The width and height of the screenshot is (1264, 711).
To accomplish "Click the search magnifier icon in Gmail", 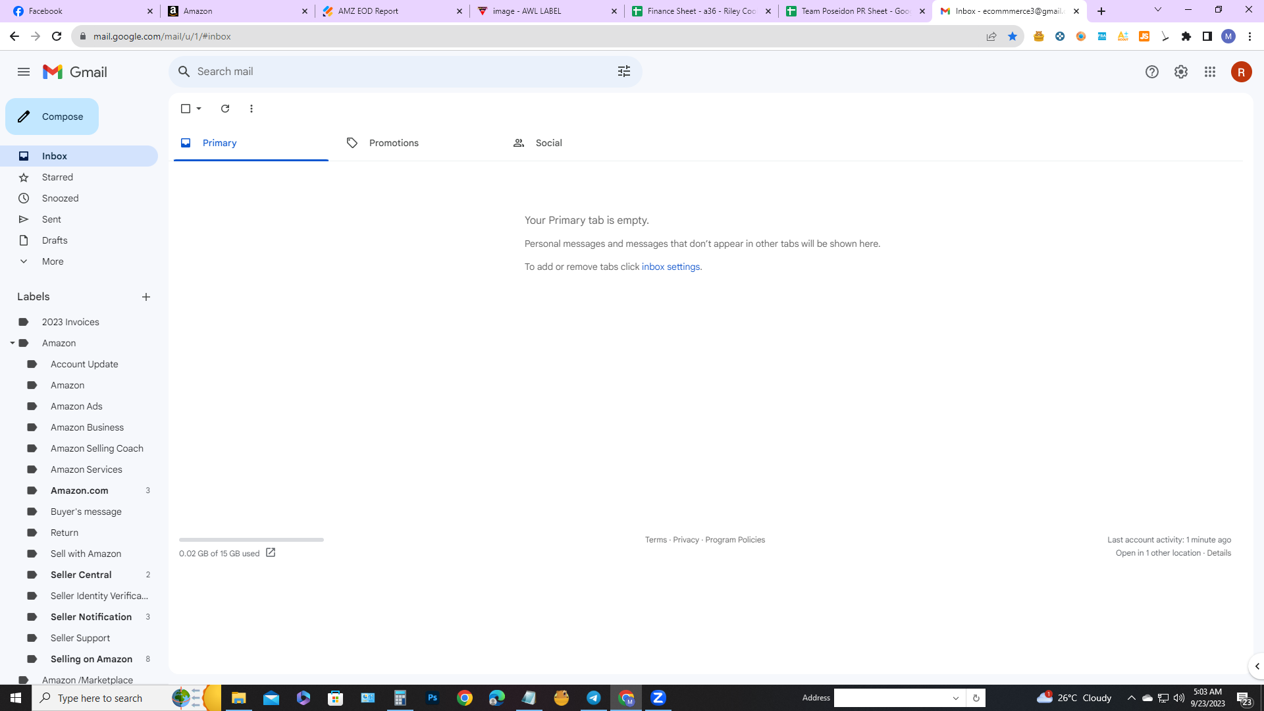I will pyautogui.click(x=184, y=71).
